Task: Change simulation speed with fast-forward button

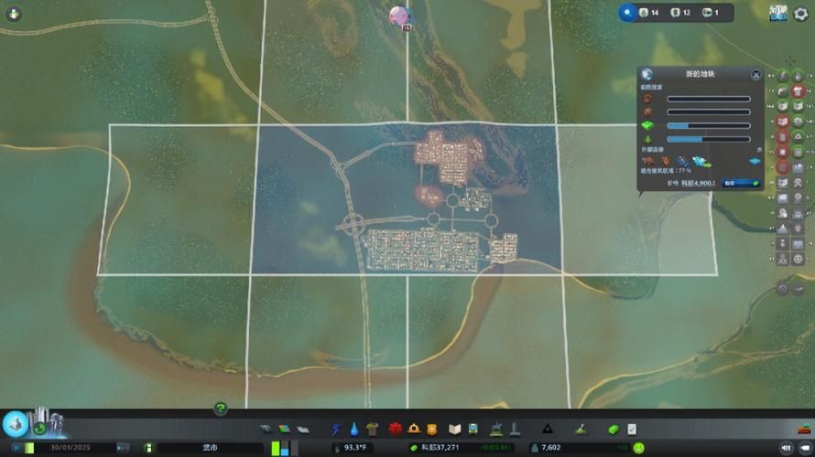Action: tap(123, 448)
